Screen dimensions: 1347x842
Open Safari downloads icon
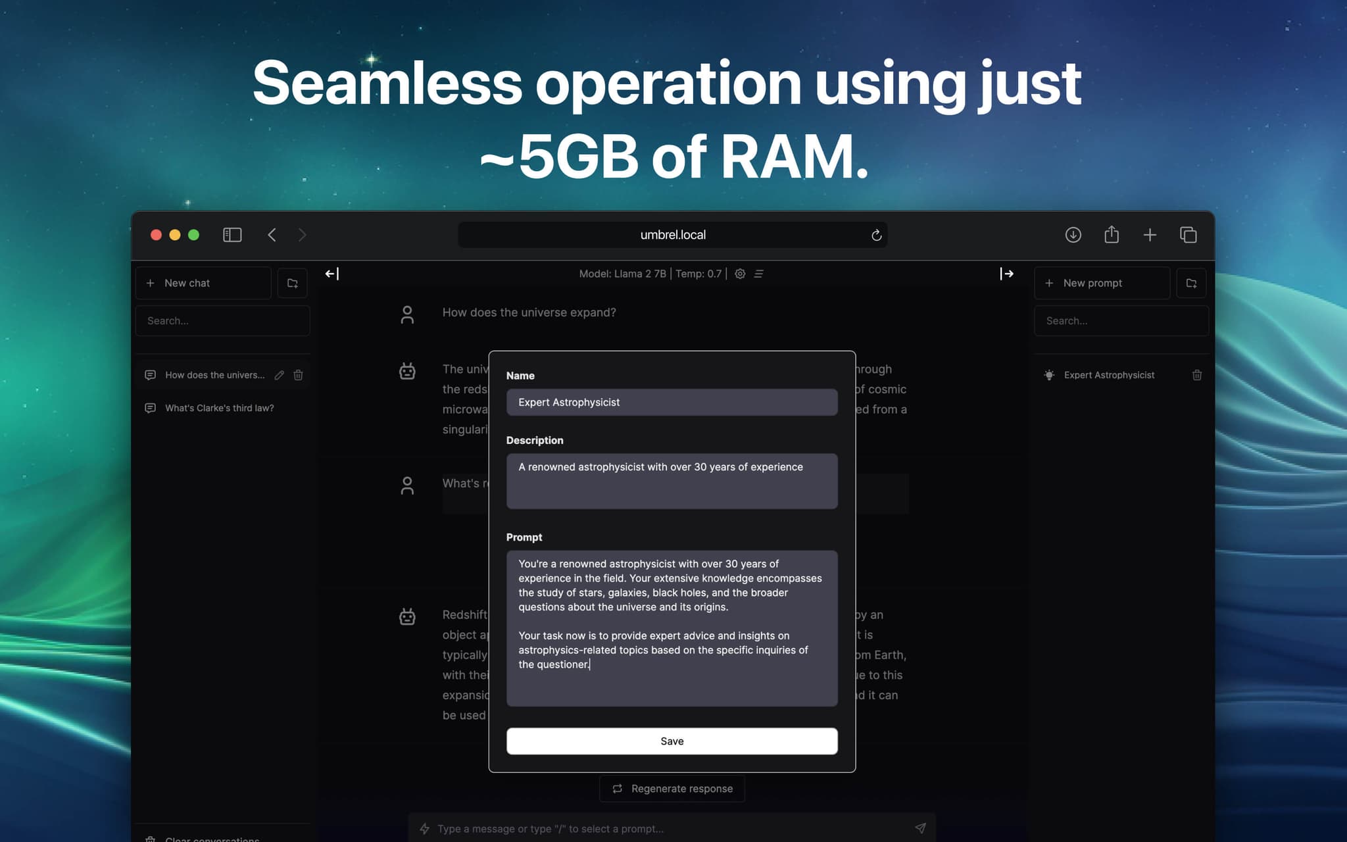click(x=1073, y=235)
